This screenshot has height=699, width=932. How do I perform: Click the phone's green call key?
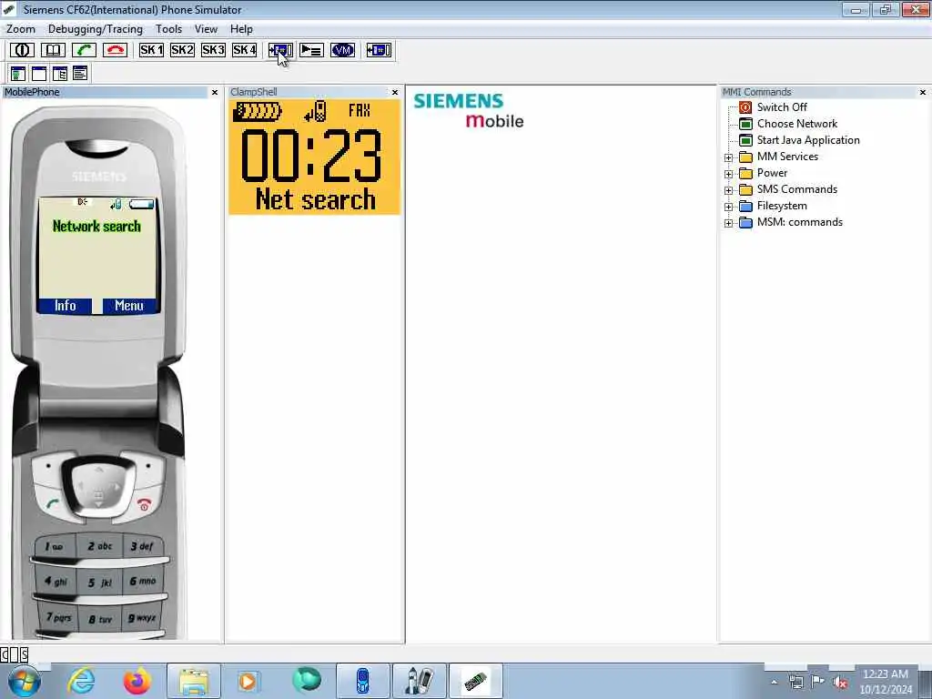[x=52, y=504]
